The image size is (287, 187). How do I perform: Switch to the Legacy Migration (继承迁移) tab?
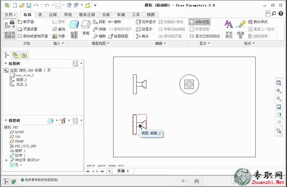[x=87, y=15]
